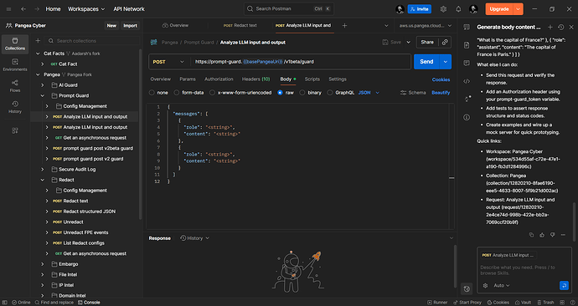Open the JSON format dropdown
Screen dimensions: 578x306
click(369, 93)
